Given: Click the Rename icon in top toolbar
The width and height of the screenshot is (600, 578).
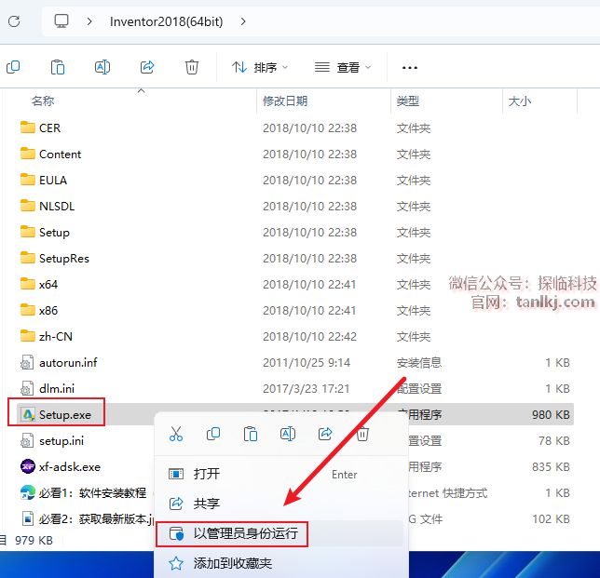Looking at the screenshot, I should coord(102,67).
